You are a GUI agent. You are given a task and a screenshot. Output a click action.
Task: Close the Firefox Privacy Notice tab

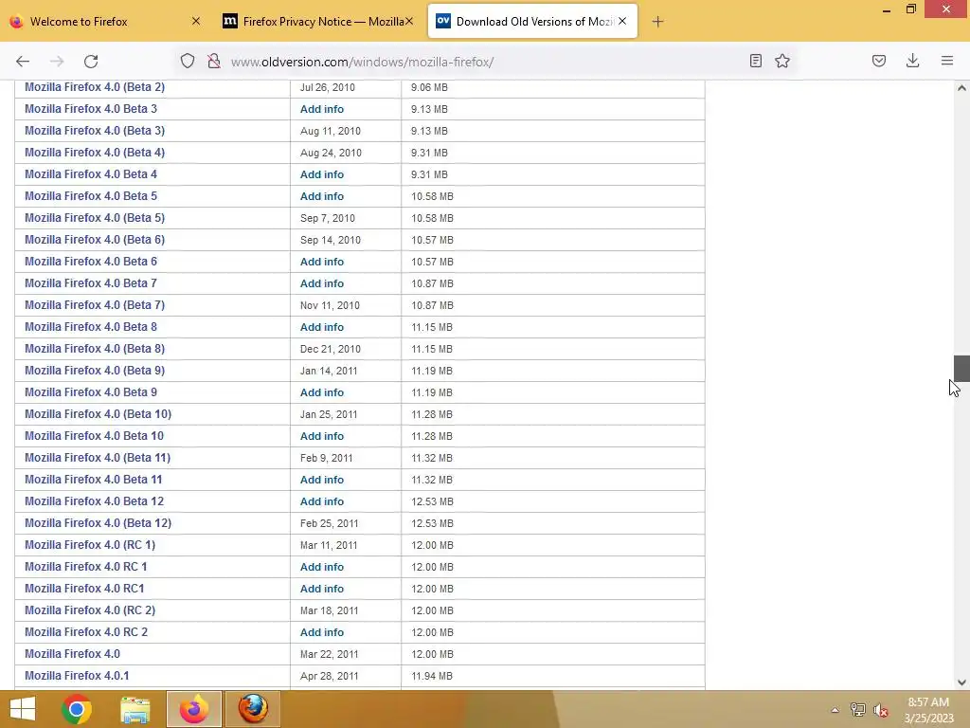click(x=409, y=21)
